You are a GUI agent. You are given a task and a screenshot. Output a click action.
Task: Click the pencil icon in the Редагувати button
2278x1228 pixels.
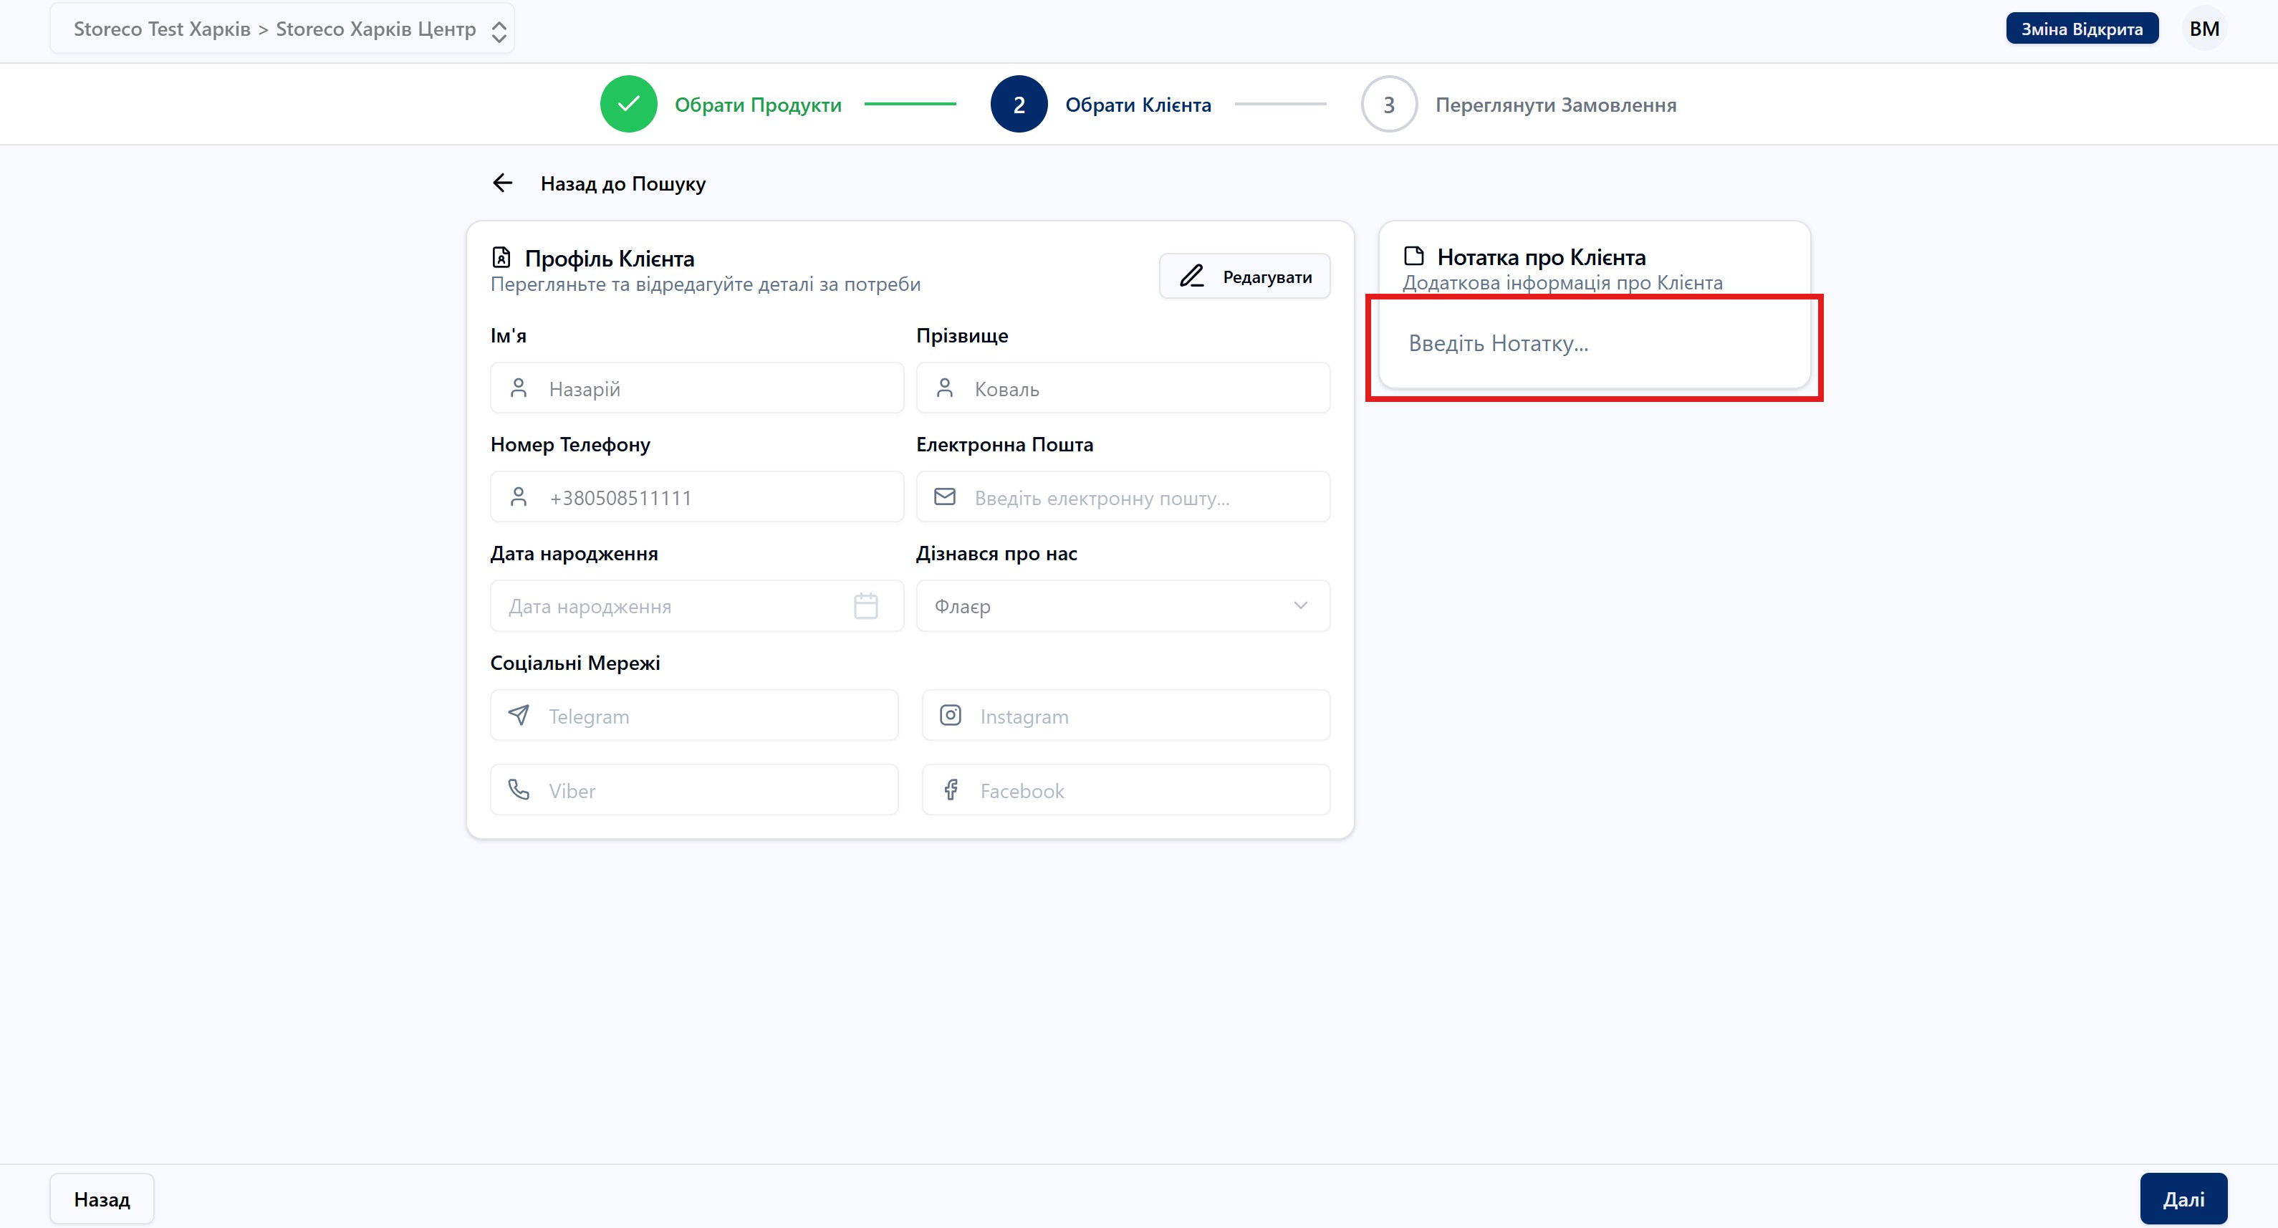[1191, 276]
